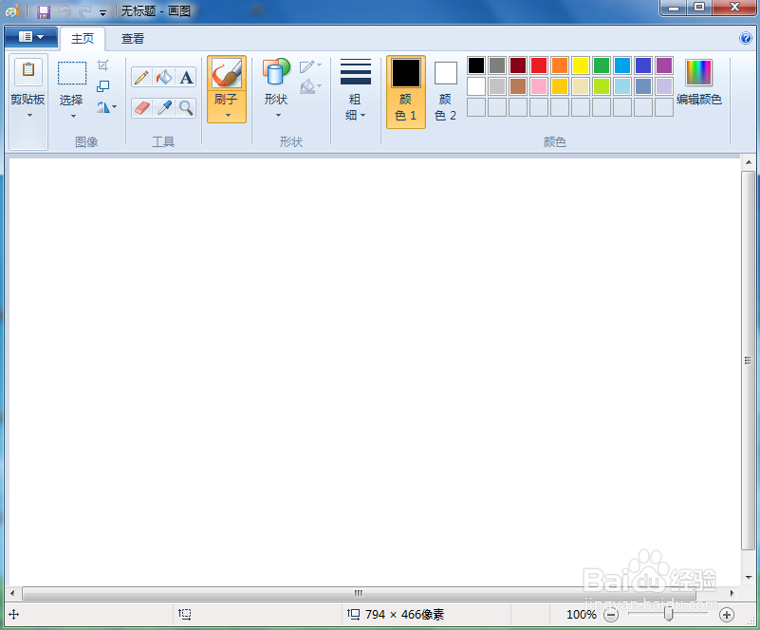This screenshot has width=760, height=630.
Task: Switch to the 主页 Home tab
Action: click(83, 38)
